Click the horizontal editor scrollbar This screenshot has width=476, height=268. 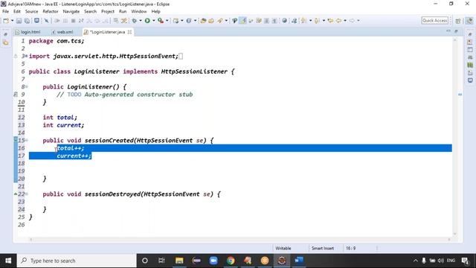pos(239,240)
